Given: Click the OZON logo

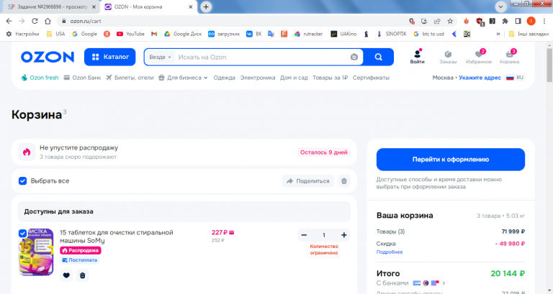Looking at the screenshot, I should 48,57.
